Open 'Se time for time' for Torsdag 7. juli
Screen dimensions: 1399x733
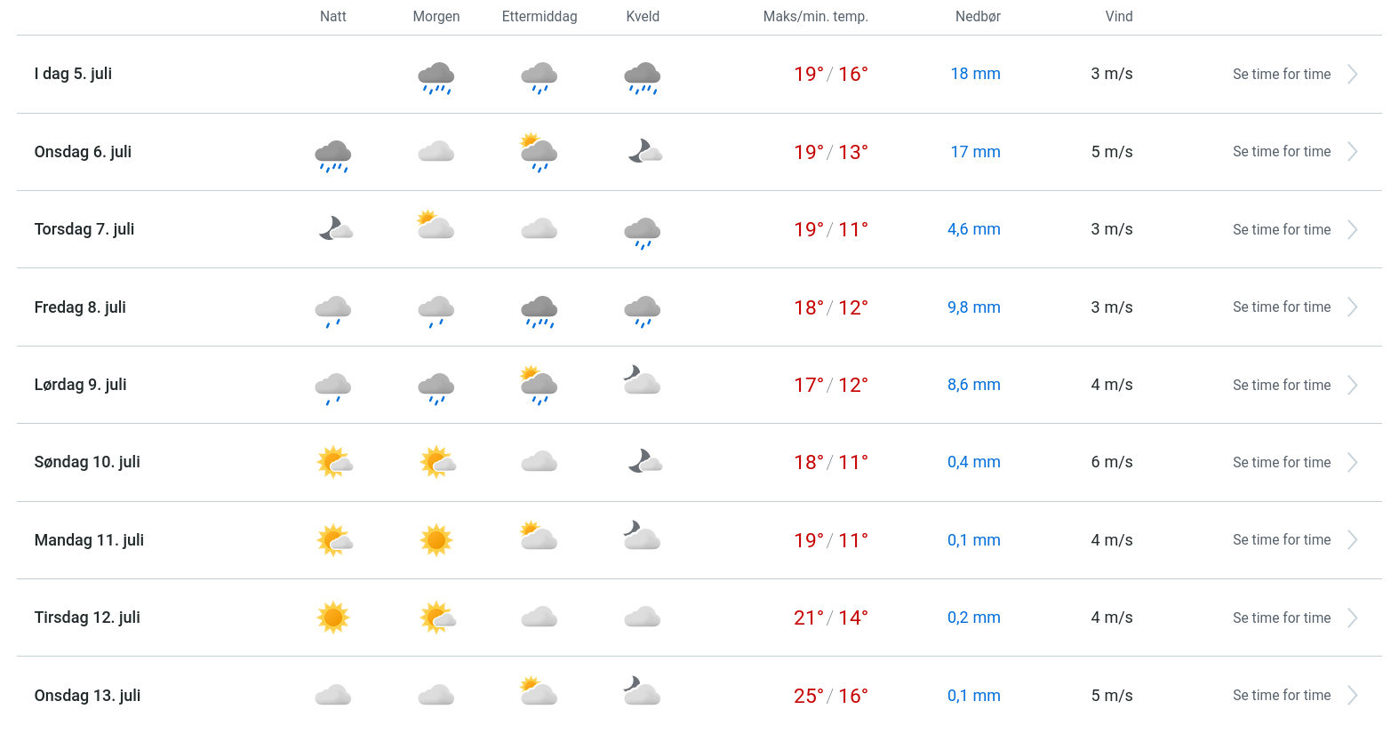1281,230
